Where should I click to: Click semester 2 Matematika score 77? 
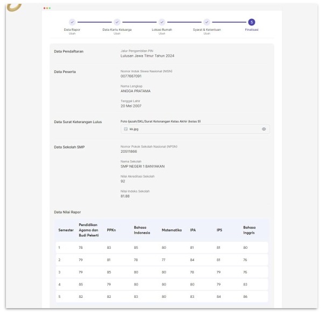163,260
